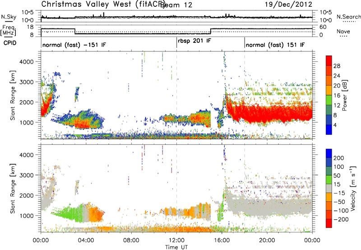
Task: Click the 'N.Sky' axis label
Action: click(x=9, y=17)
